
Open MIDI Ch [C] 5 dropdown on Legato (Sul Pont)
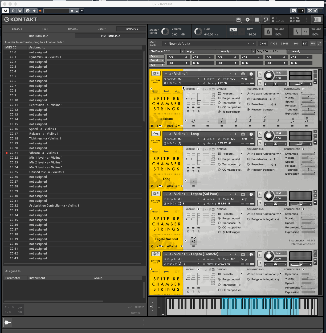(x=182, y=204)
